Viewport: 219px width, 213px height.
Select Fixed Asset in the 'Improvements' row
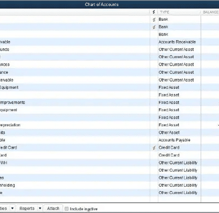pos(169,103)
